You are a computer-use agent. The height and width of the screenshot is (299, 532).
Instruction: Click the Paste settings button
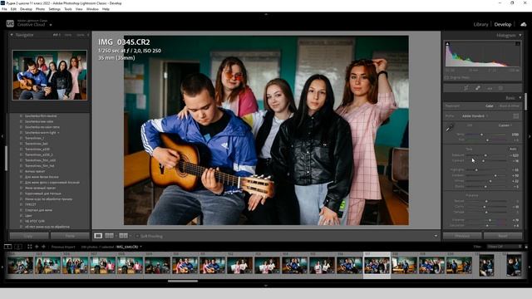point(70,236)
